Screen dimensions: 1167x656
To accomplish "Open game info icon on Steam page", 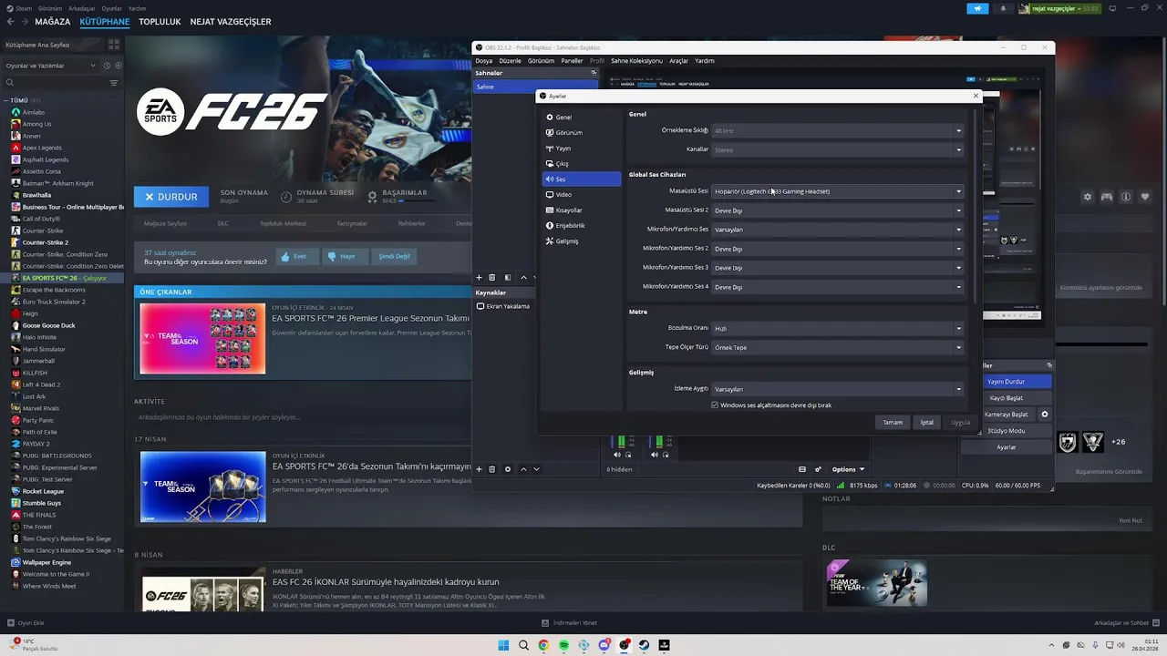I will tap(1126, 197).
